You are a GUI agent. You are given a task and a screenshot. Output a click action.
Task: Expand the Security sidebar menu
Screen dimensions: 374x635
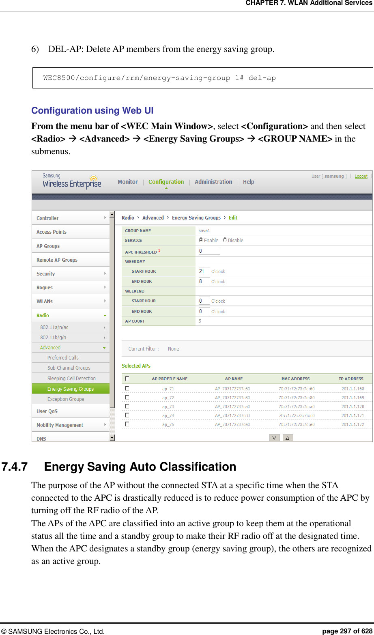(x=71, y=273)
